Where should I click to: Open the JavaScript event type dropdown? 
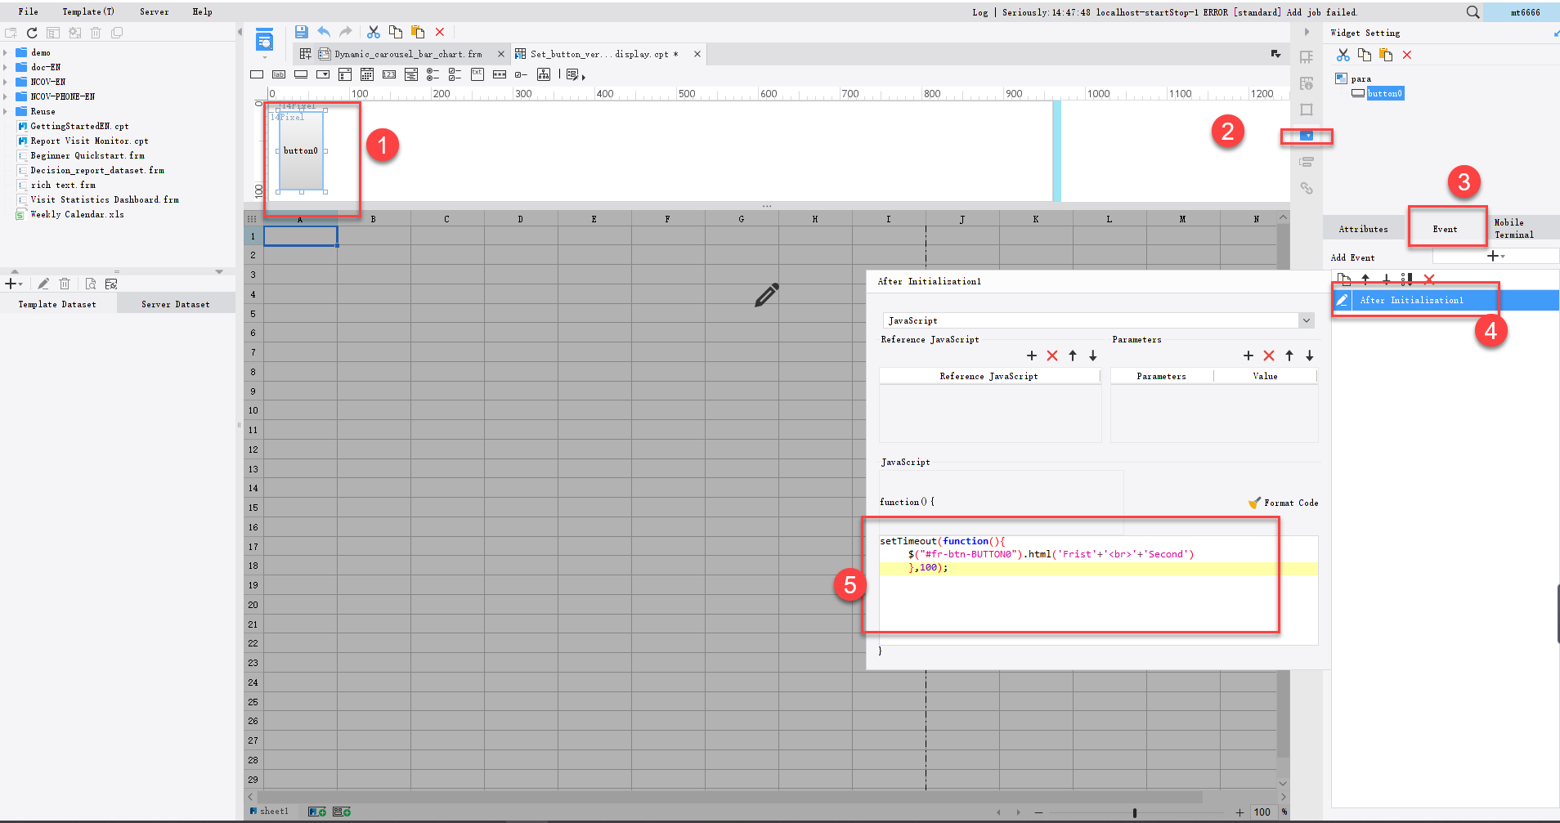(x=1305, y=320)
